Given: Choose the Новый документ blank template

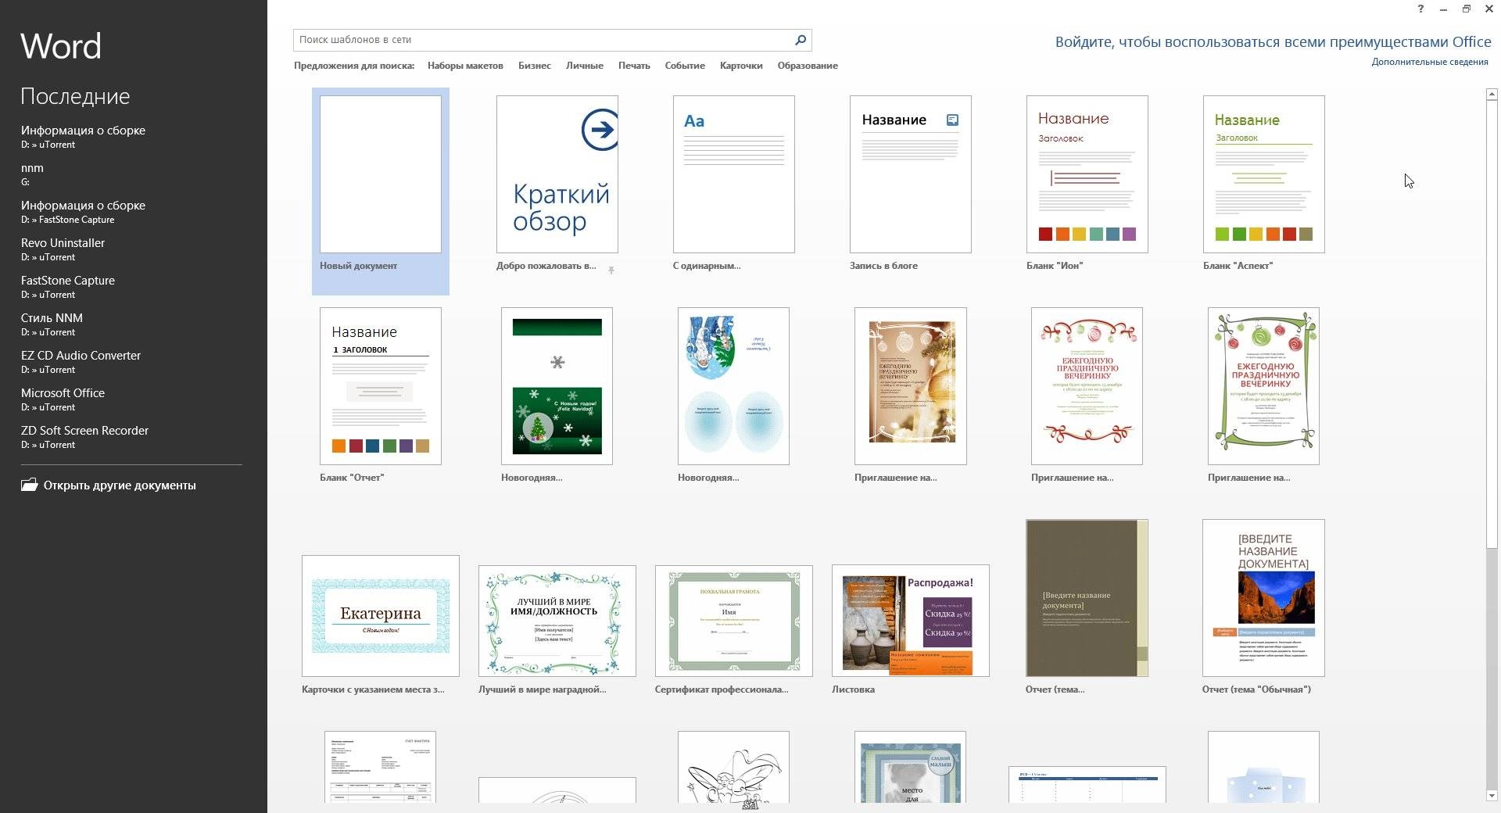Looking at the screenshot, I should click(x=381, y=174).
